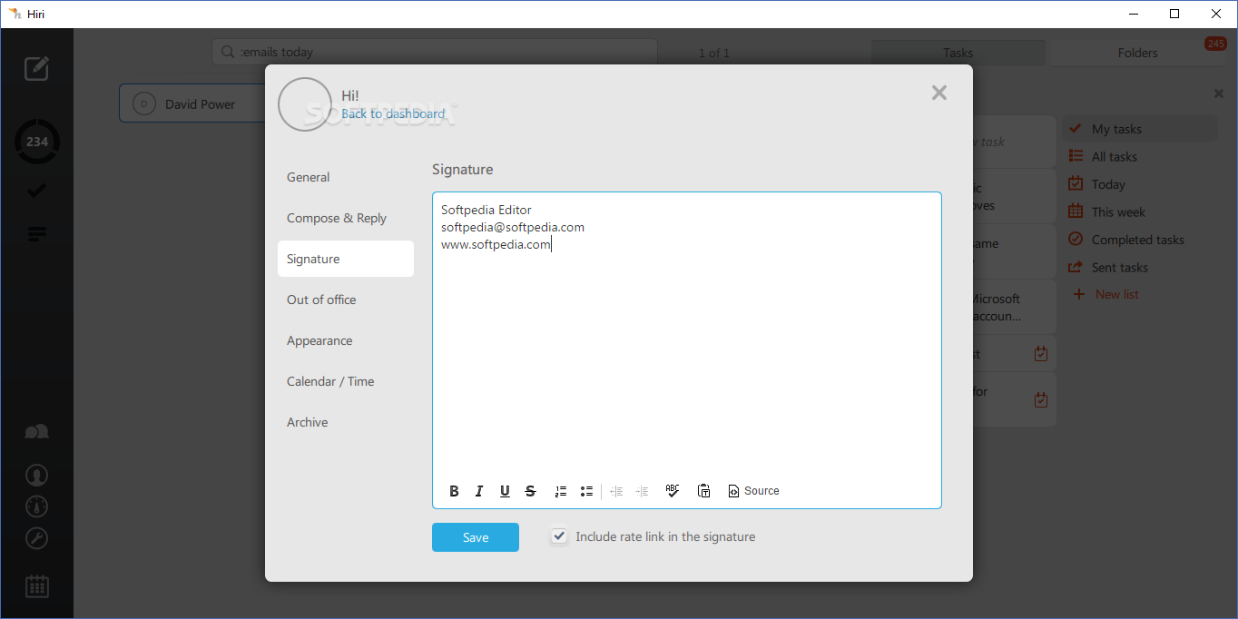Viewport: 1238px width, 619px height.
Task: Click the plus icon beside New list
Action: [1078, 294]
